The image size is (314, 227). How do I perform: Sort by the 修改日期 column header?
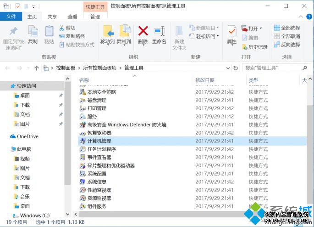(205, 80)
